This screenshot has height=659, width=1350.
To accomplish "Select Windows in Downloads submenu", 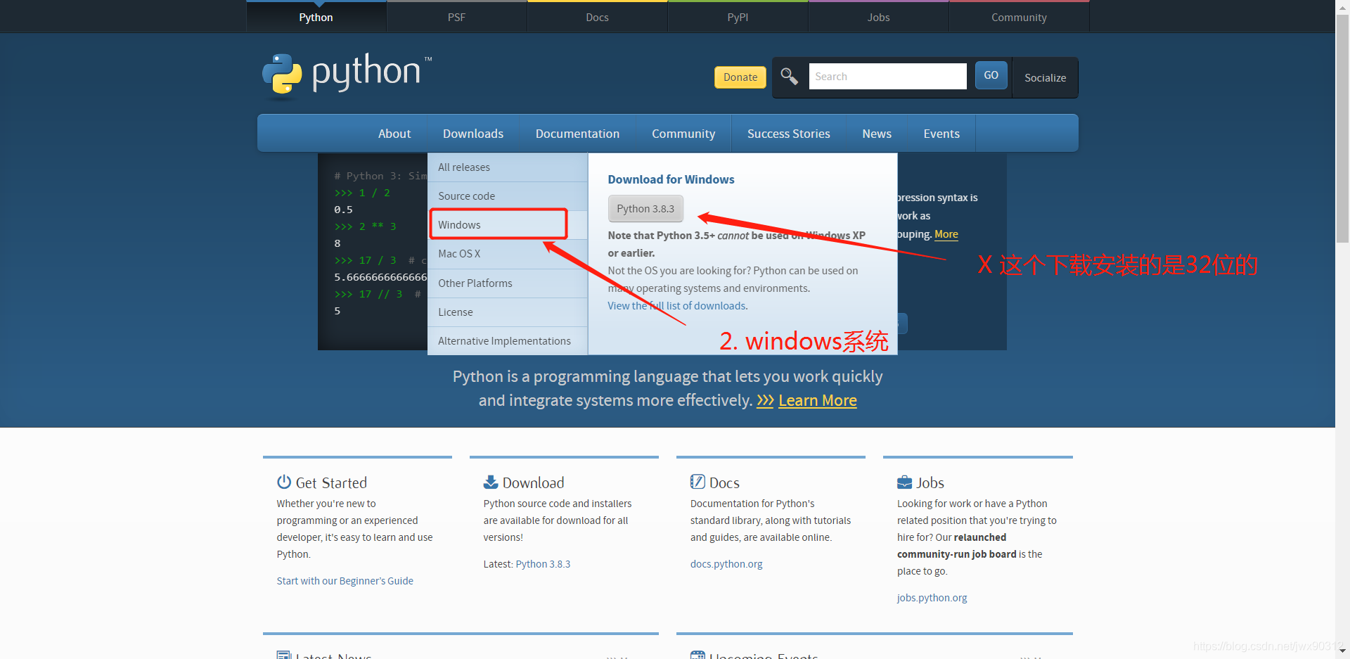I will coord(508,225).
